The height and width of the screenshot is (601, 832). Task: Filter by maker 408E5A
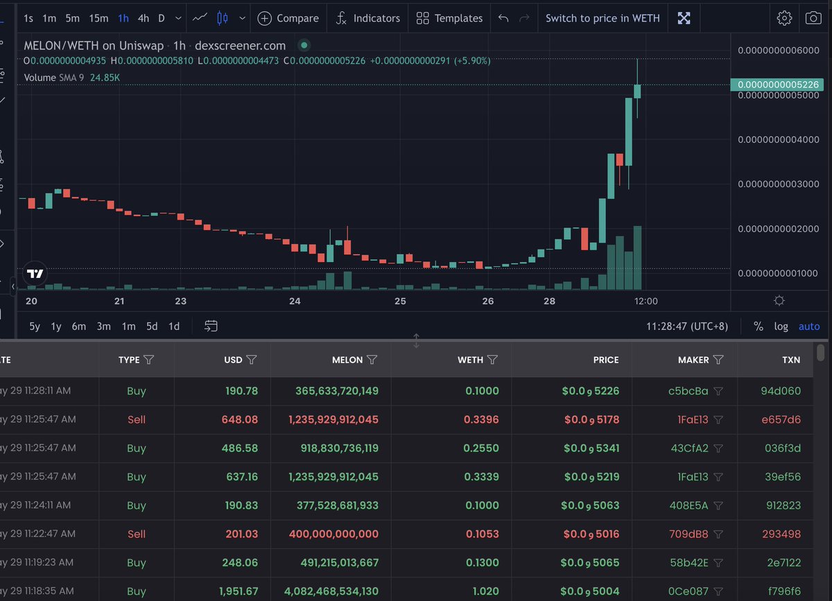(x=718, y=505)
